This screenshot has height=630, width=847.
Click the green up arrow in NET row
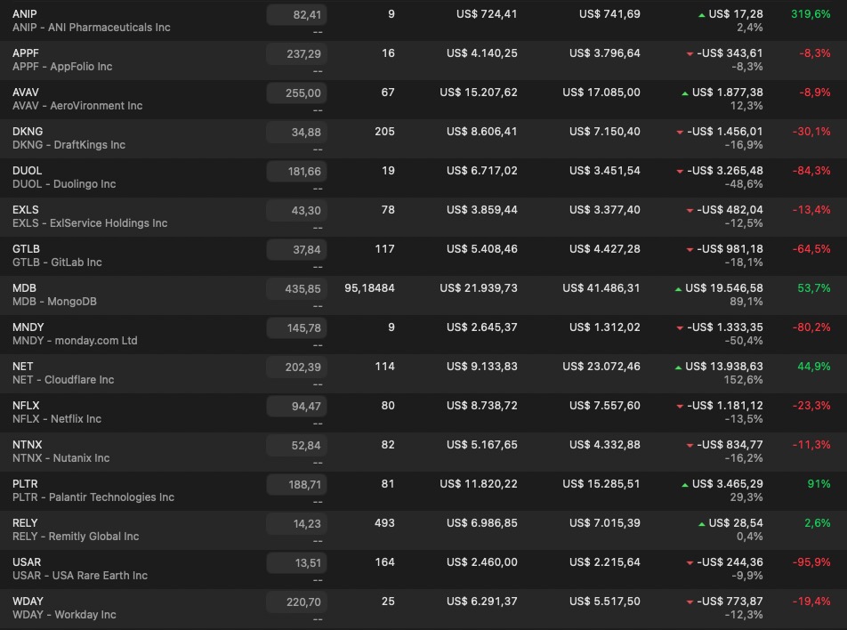coord(678,367)
